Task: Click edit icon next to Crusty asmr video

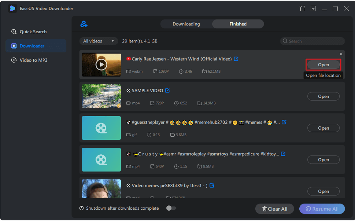Action: point(283,154)
